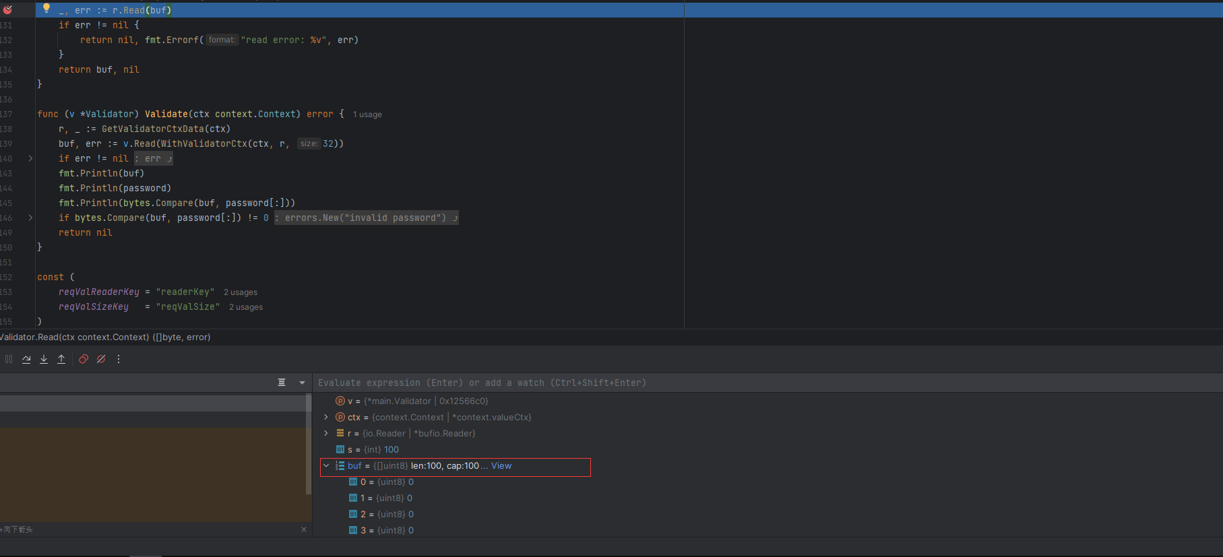Click the "reqValSize" string constant
This screenshot has height=557, width=1223.
(x=188, y=306)
